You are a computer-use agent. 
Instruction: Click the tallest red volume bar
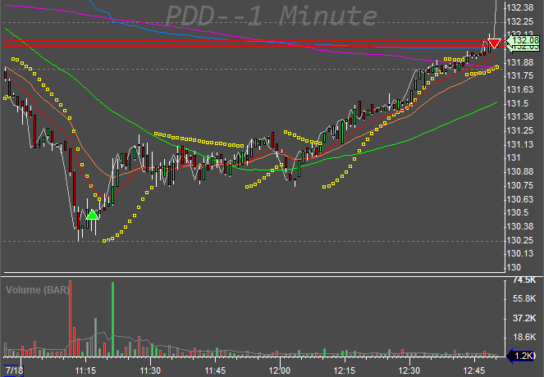point(70,319)
